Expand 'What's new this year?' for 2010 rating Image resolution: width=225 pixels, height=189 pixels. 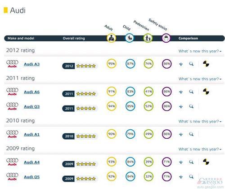click(200, 121)
